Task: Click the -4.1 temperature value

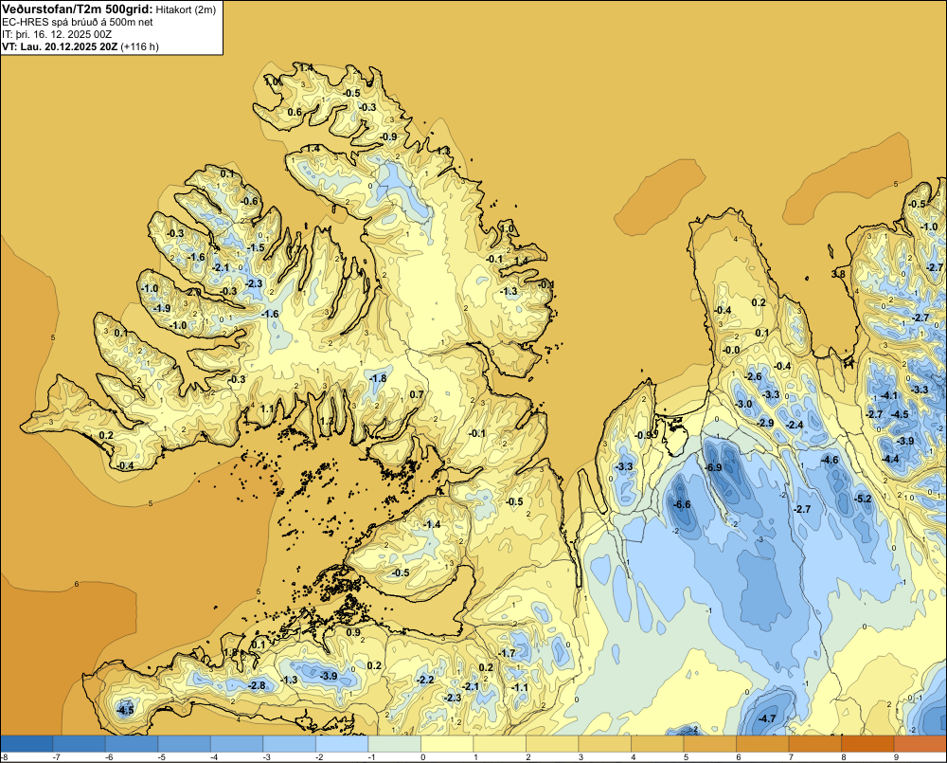Action: [x=889, y=395]
